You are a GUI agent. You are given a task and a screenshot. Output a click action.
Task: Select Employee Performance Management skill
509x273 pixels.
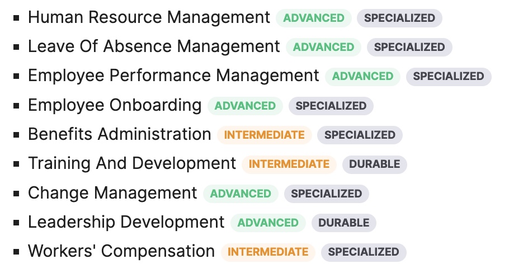[x=173, y=76]
